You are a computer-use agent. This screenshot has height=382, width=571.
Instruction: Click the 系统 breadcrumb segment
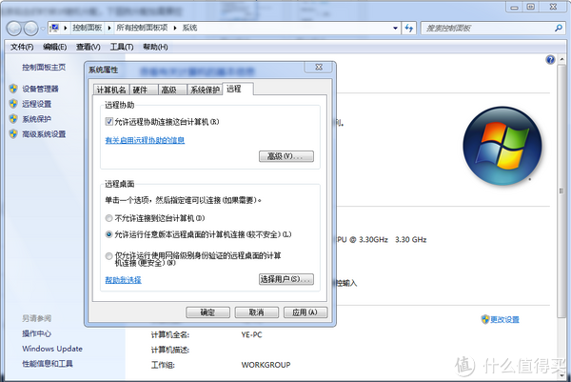[x=189, y=28]
